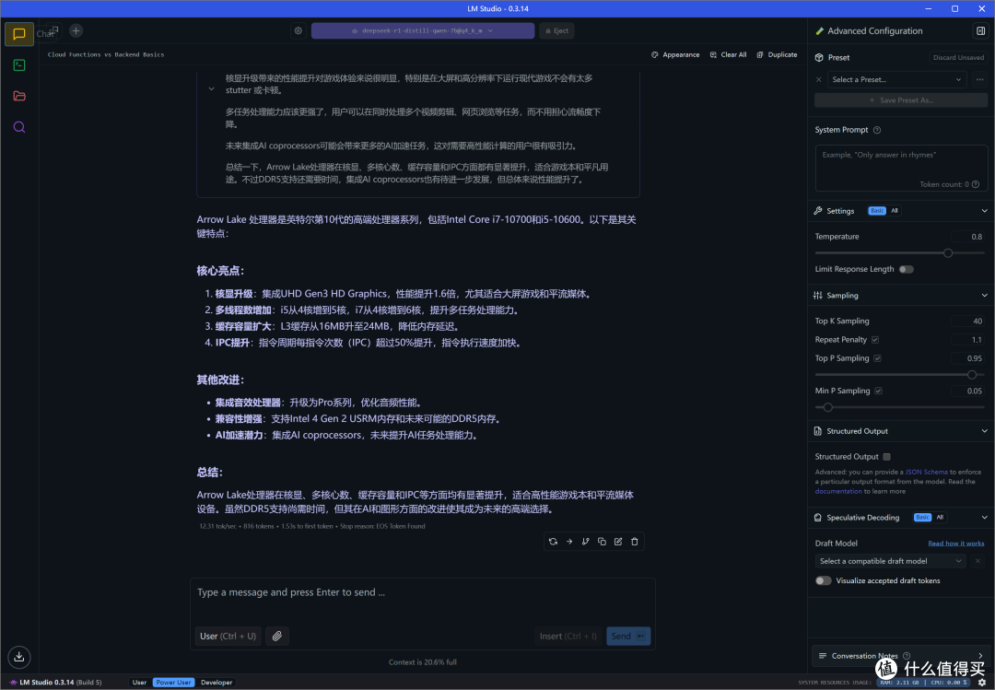Uncheck the Min P Sampling checkbox
This screenshot has width=995, height=690.
click(878, 391)
